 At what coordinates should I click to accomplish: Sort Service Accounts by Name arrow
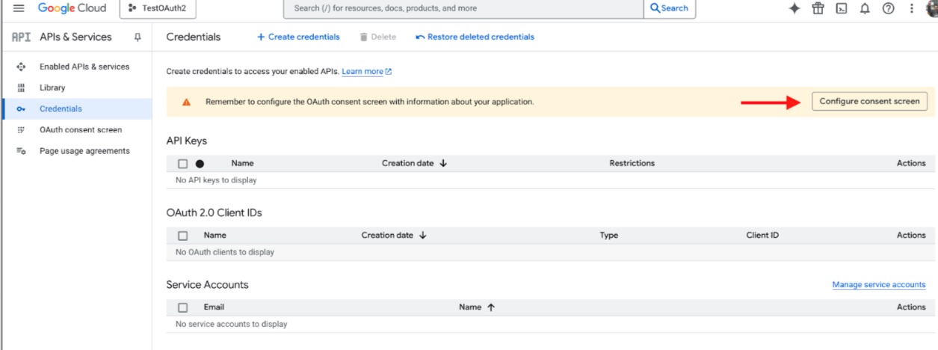(x=490, y=307)
